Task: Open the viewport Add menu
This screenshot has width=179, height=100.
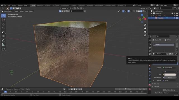Action: 26,11
